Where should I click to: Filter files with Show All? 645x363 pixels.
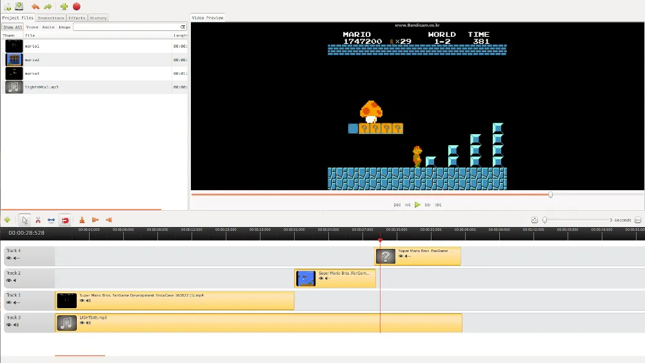12,27
